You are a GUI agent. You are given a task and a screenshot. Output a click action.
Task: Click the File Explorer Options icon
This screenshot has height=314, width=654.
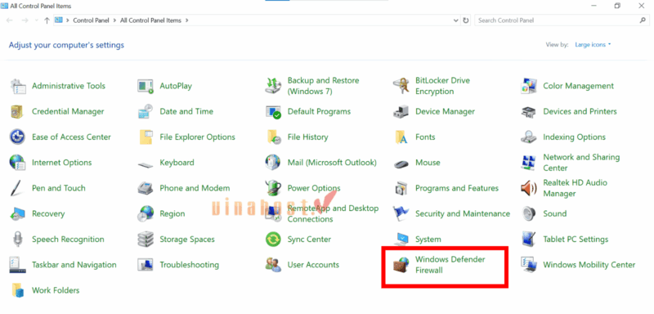click(146, 137)
